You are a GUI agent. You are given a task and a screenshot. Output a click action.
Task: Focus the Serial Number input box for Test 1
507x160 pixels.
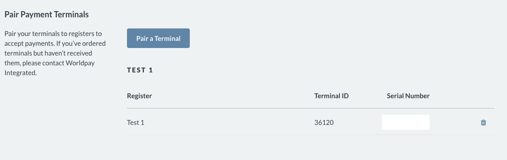tap(405, 122)
